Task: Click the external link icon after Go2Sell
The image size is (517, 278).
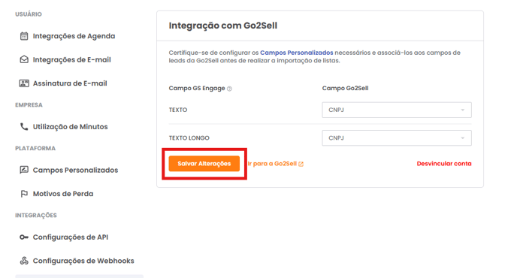Action: click(x=301, y=164)
